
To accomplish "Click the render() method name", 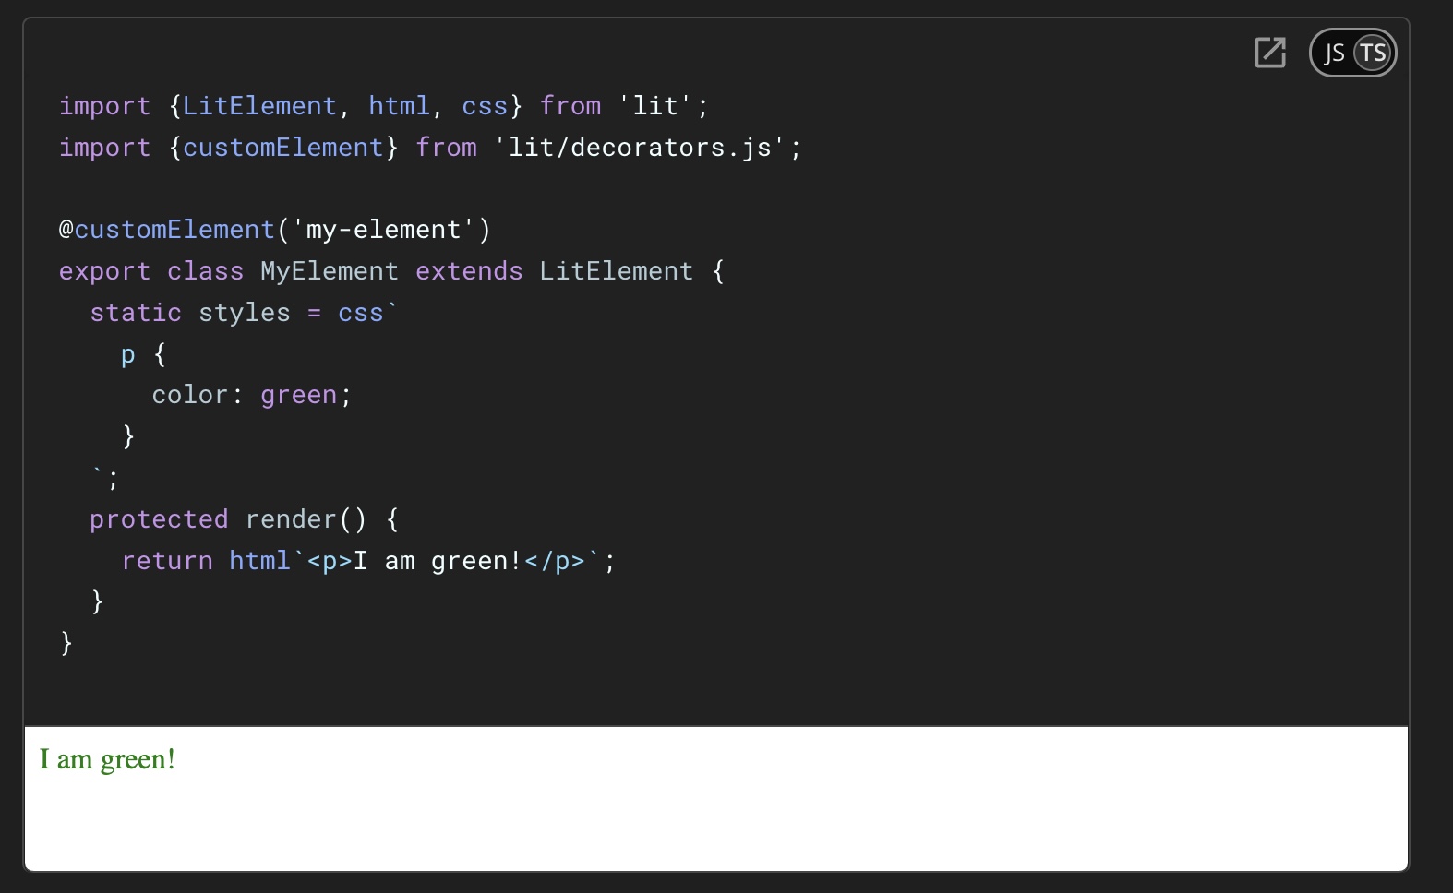I will (291, 519).
